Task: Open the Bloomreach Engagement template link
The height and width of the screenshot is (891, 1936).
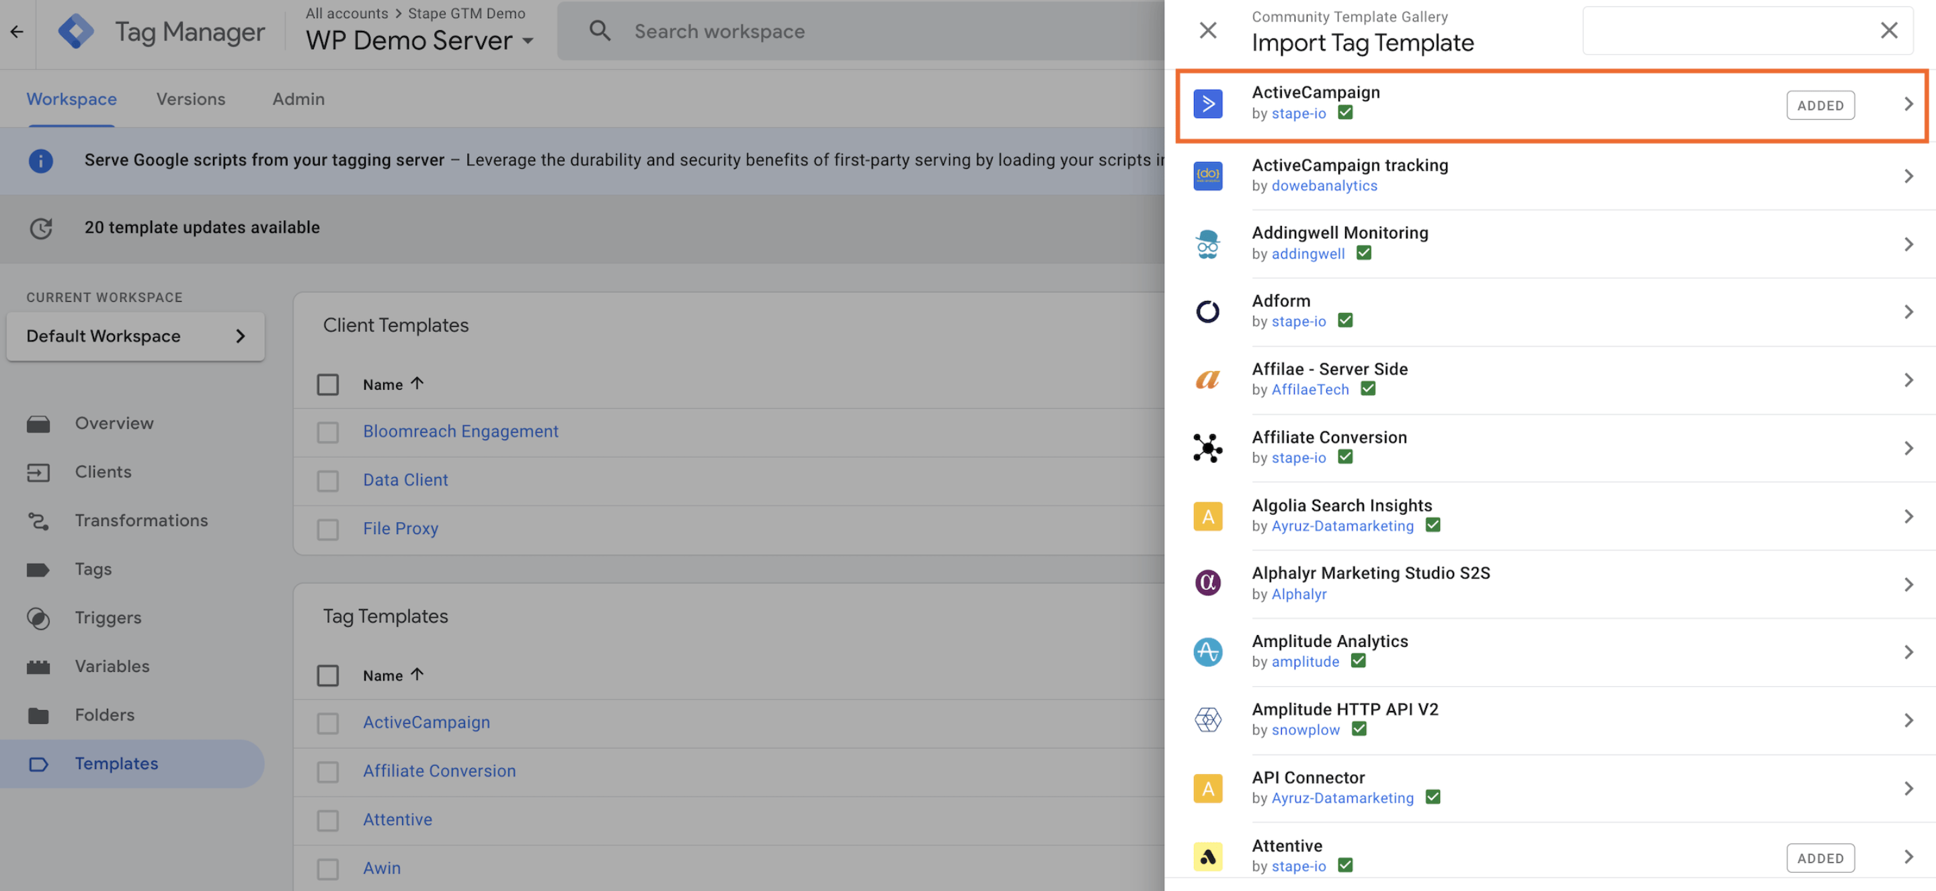Action: 460,431
